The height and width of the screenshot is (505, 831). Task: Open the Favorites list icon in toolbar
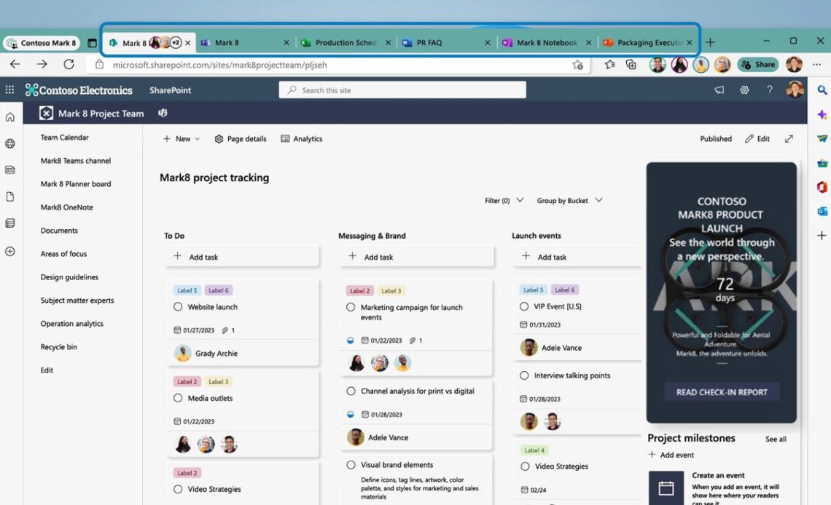(x=609, y=65)
